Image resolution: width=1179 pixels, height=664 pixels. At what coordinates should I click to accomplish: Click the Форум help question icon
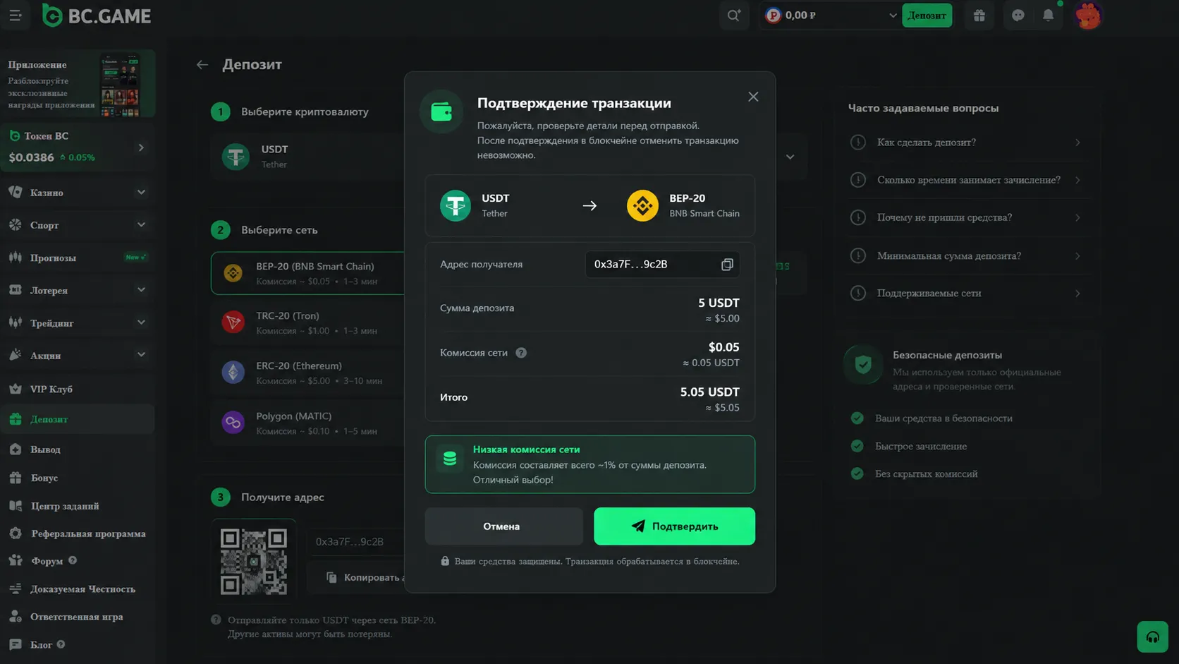[73, 560]
